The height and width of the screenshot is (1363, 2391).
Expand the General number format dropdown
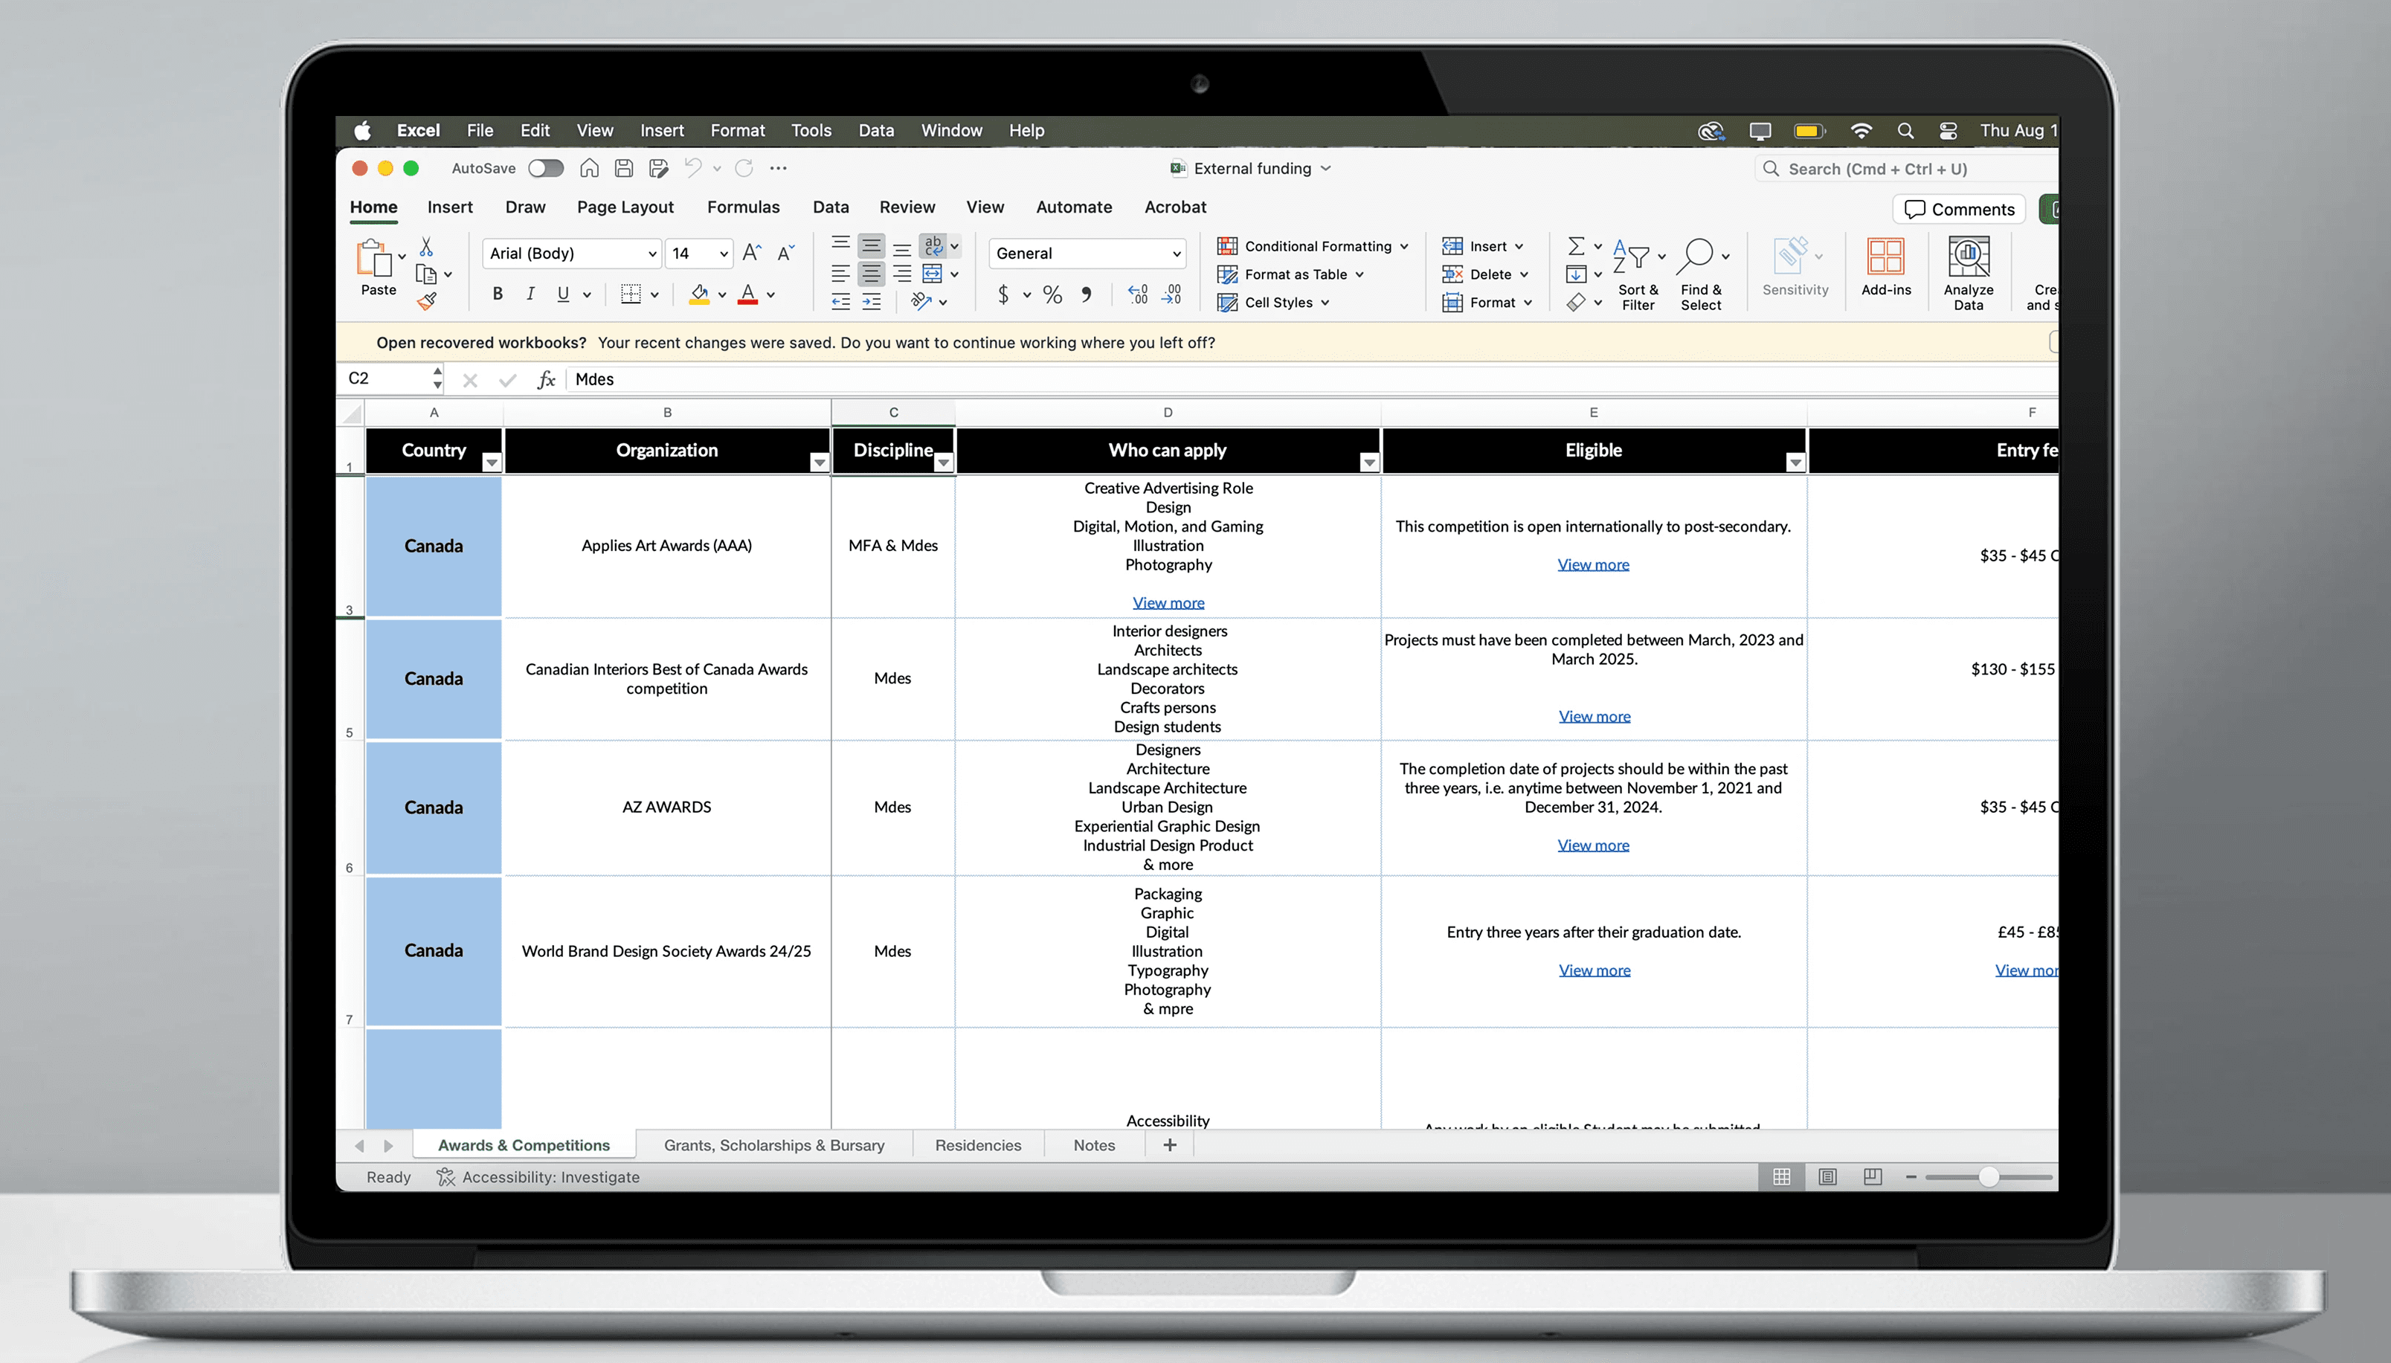pos(1176,254)
